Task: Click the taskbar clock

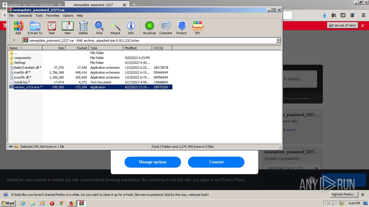Action: point(354,203)
